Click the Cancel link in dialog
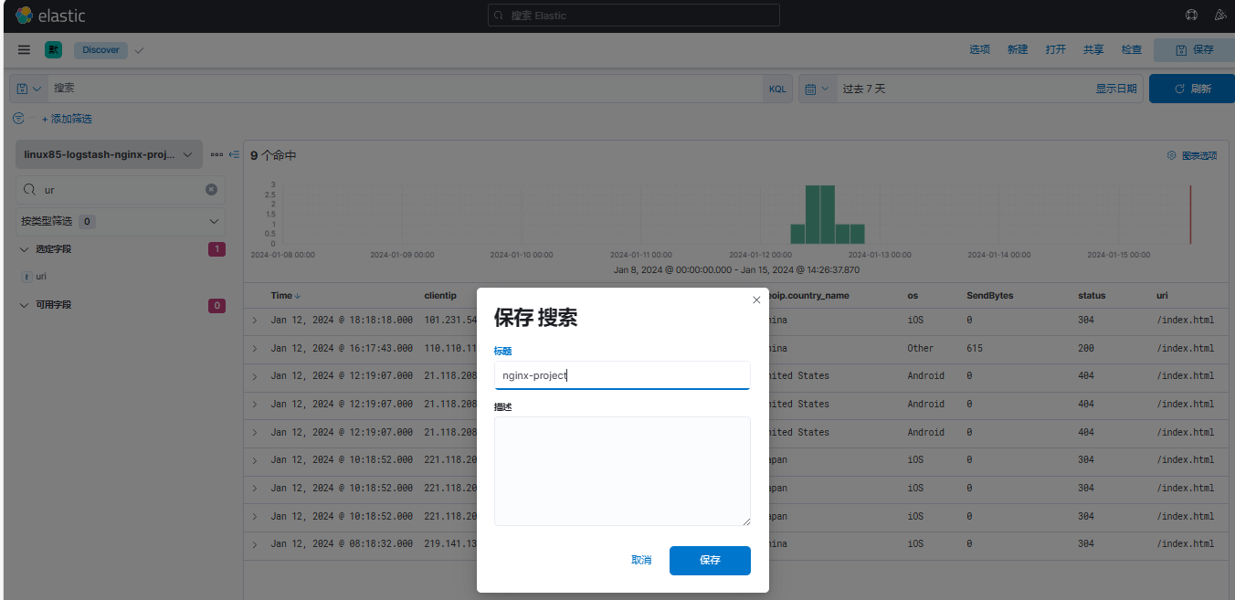This screenshot has width=1235, height=600. (641, 560)
